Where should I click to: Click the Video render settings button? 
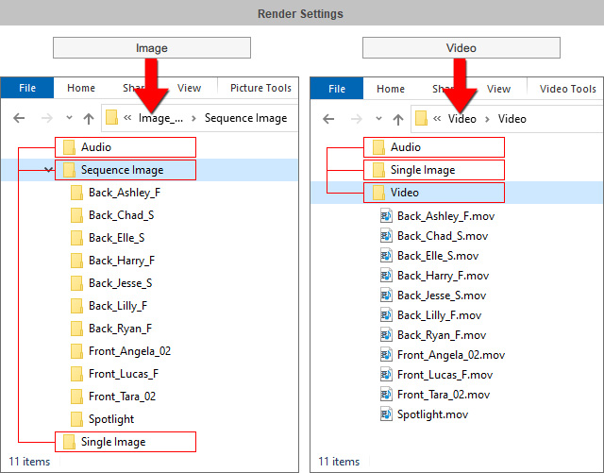[461, 48]
